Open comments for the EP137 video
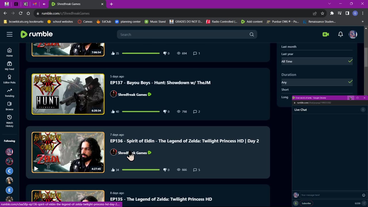 [197, 112]
